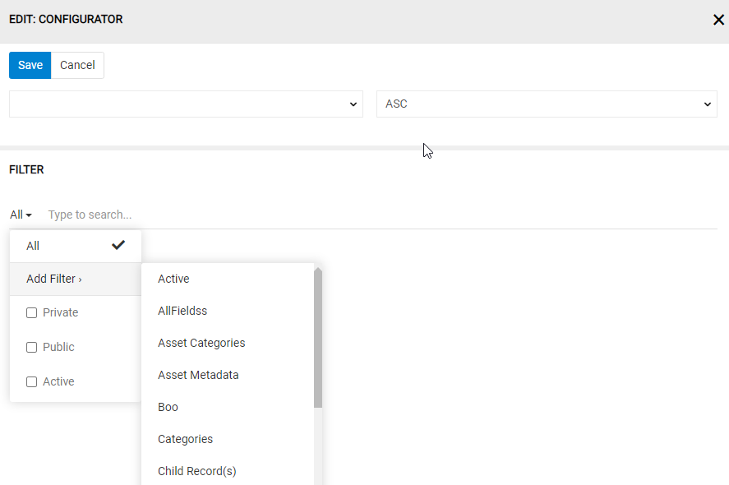Pick the Boo filter option
This screenshot has height=485, width=729.
(168, 407)
